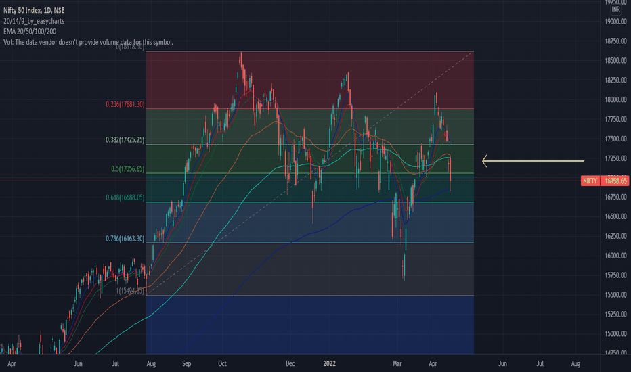
Task: Click the 1(15494.85) Fibonacci base label
Action: (130, 290)
